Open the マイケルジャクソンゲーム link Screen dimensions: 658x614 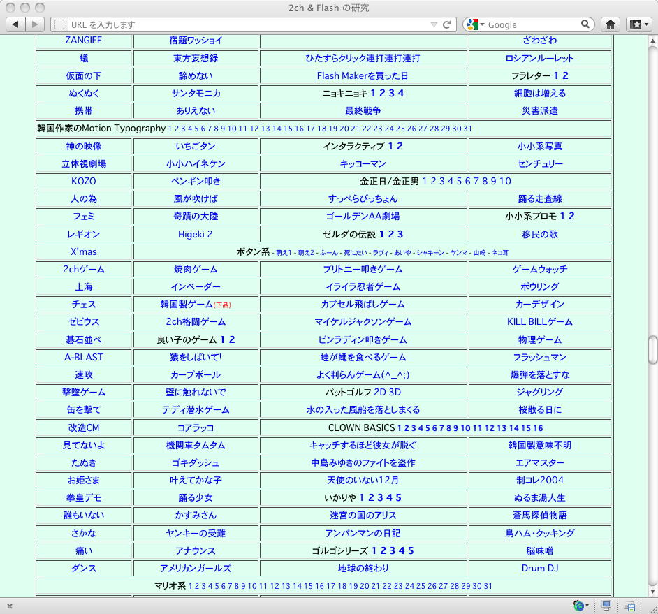[x=363, y=322]
